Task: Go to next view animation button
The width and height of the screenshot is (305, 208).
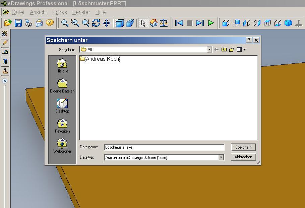Action: pos(200,23)
